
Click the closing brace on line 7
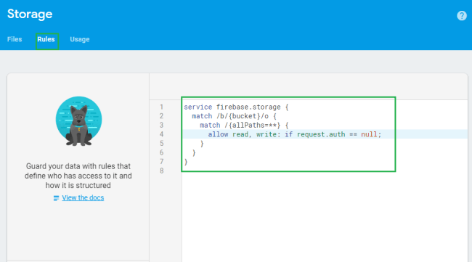186,162
